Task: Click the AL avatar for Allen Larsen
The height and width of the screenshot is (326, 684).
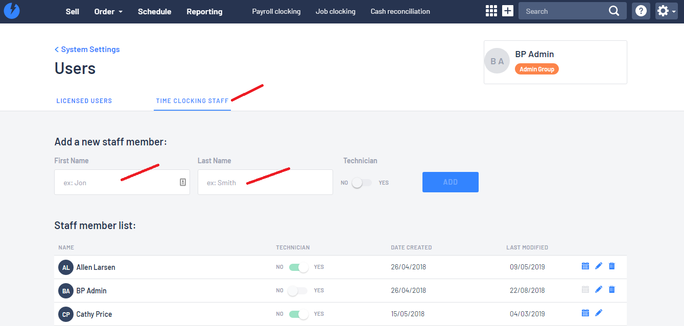Action: 66,267
